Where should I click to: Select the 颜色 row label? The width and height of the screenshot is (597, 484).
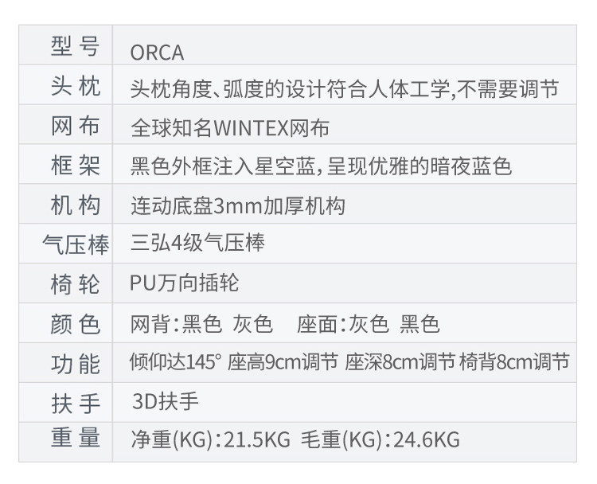pos(76,323)
